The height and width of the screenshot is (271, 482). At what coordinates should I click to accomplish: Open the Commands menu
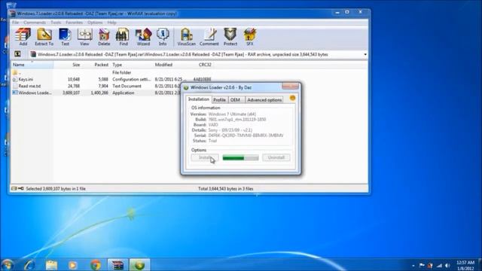pos(35,23)
